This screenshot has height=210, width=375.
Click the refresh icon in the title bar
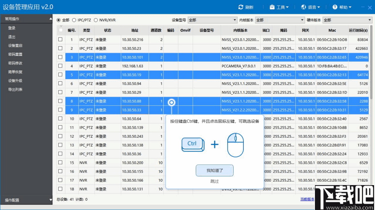[241, 7]
